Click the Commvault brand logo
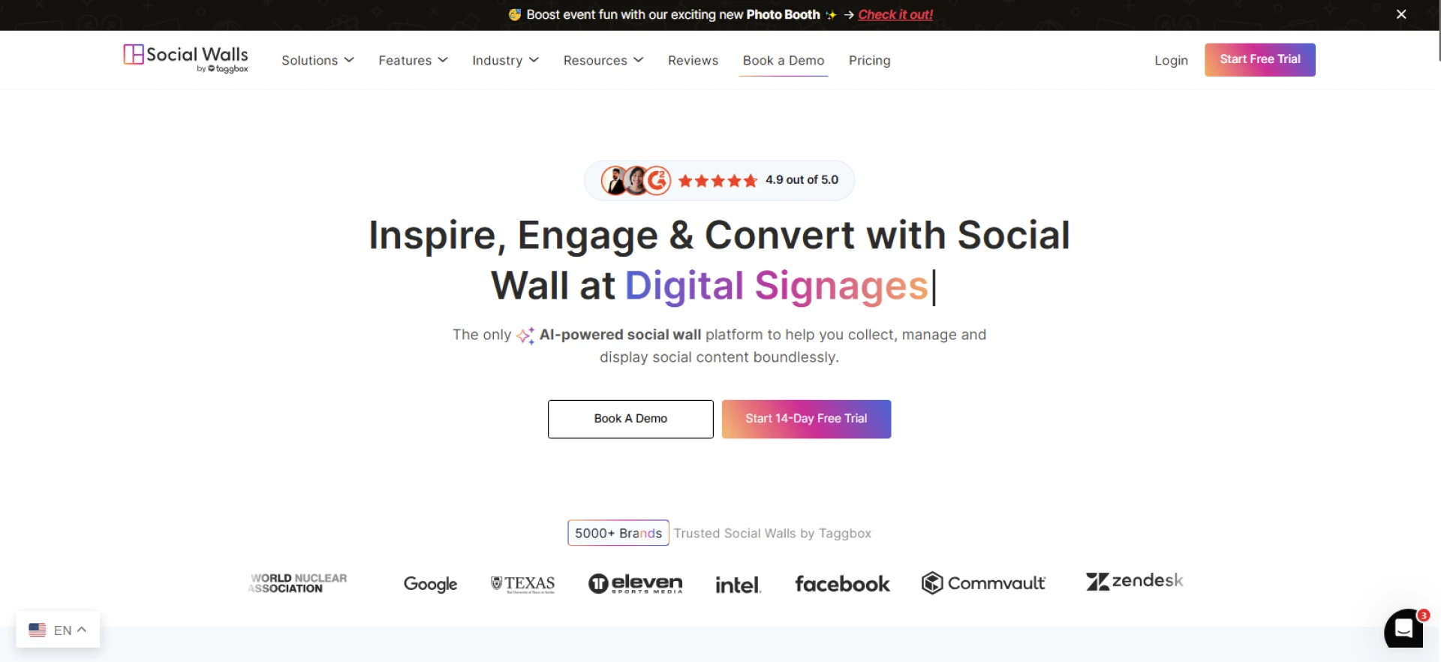The width and height of the screenshot is (1441, 662). click(983, 582)
